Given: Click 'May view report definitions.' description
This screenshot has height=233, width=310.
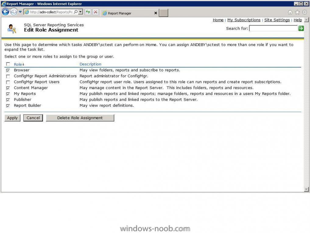Looking at the screenshot, I should tap(107, 106).
